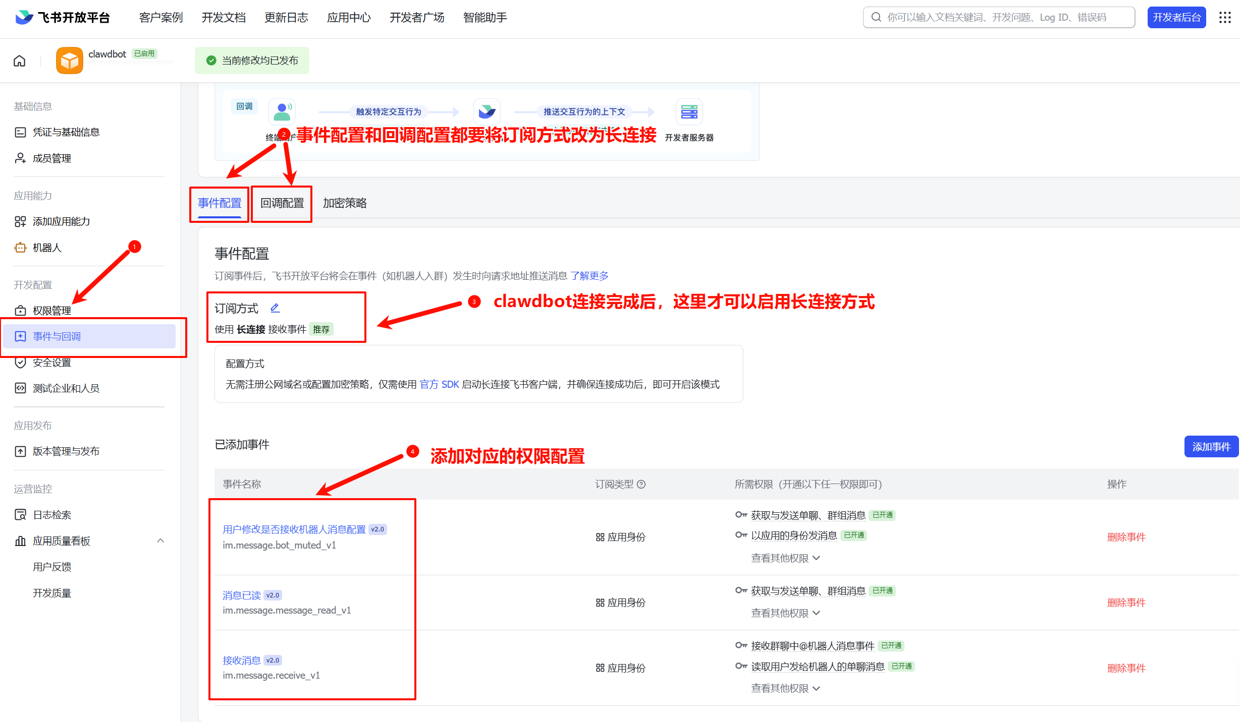
Task: Open the 官方 SDK link
Action: click(x=439, y=384)
